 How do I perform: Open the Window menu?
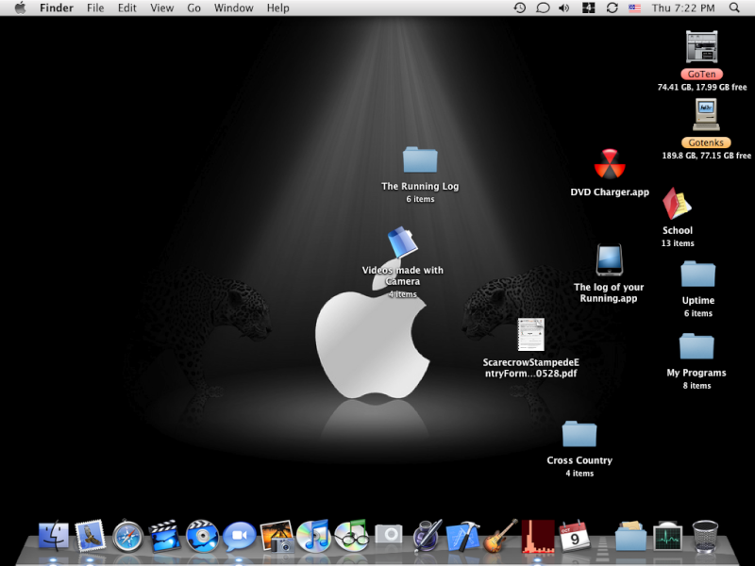coord(233,8)
